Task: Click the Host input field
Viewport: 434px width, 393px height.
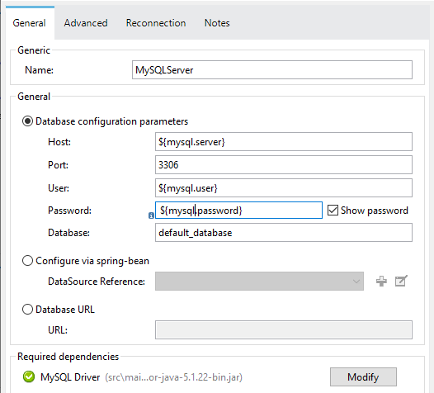Action: 284,142
